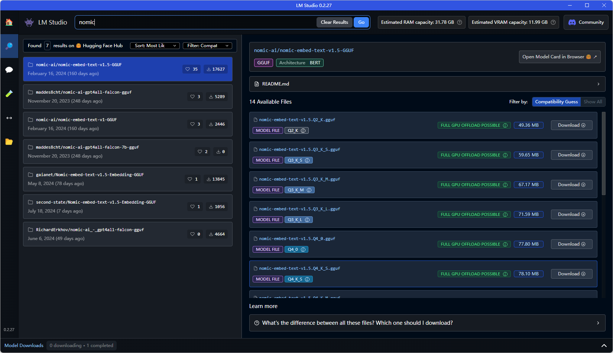The image size is (613, 353).
Task: Open the Local Server arrows icon
Action: (9, 118)
